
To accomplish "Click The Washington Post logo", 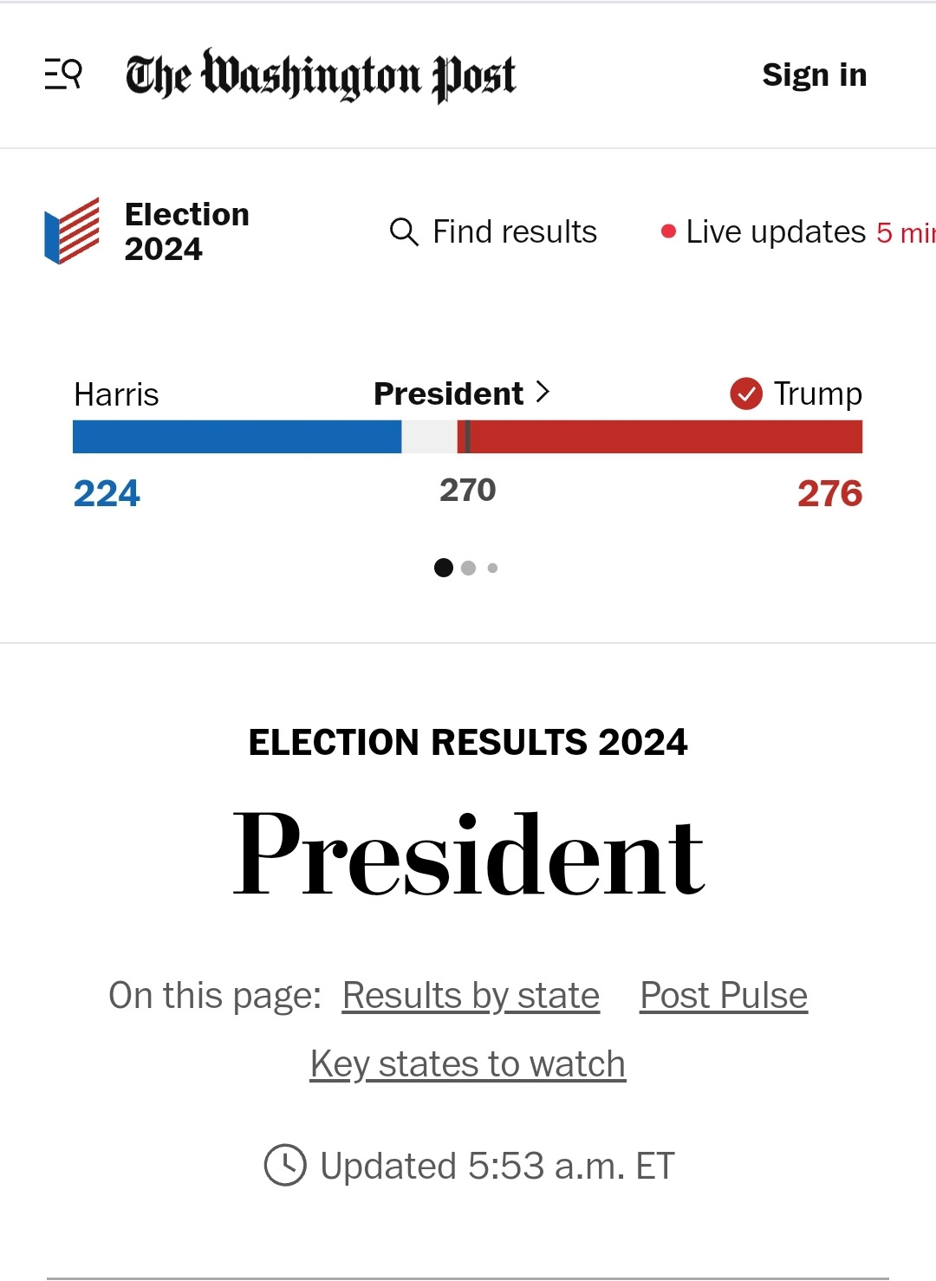I will click(x=321, y=75).
